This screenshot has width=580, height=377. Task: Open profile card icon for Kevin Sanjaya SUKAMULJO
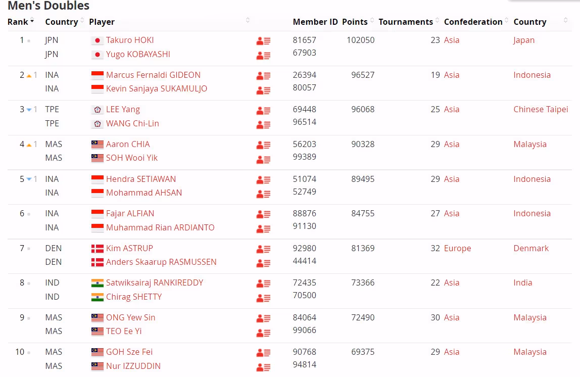[263, 90]
